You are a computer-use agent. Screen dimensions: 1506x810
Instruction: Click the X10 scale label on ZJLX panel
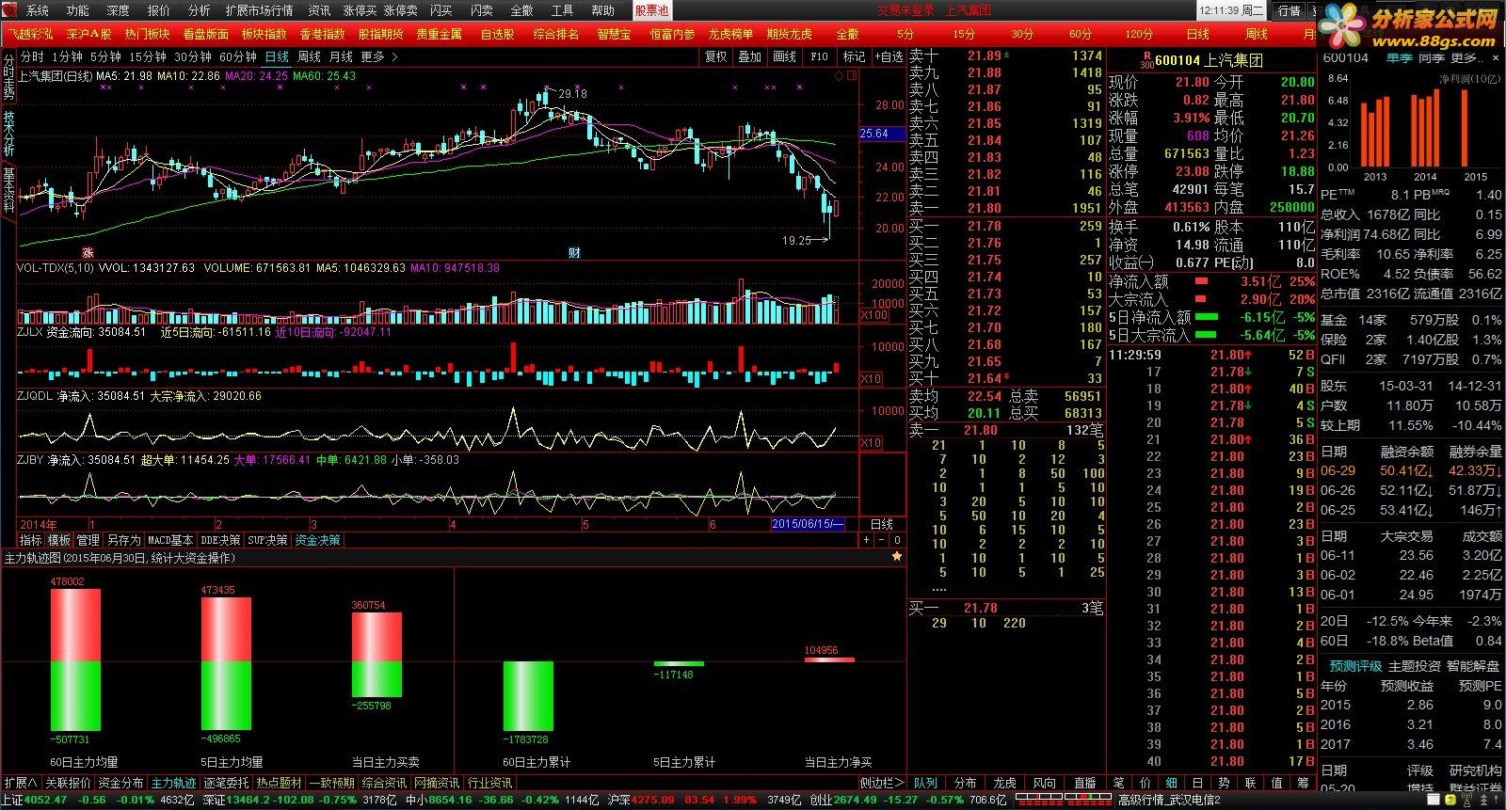872,379
